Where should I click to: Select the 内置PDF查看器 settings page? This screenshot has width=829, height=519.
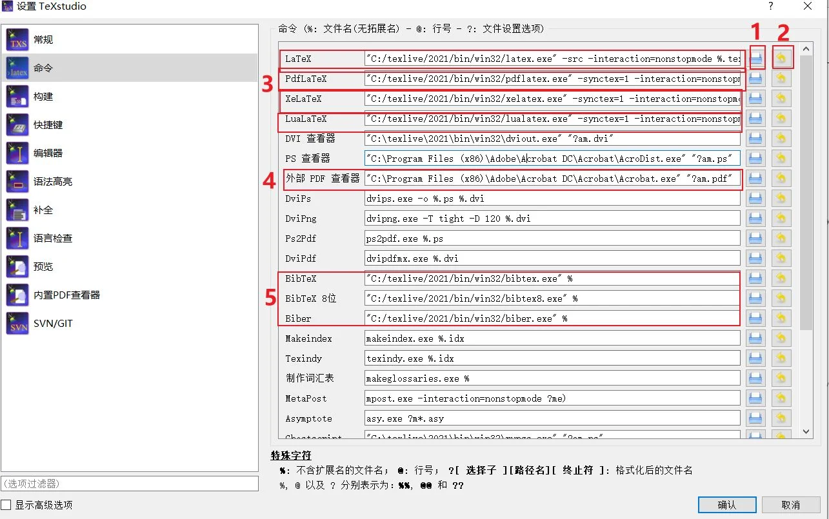[x=66, y=295]
